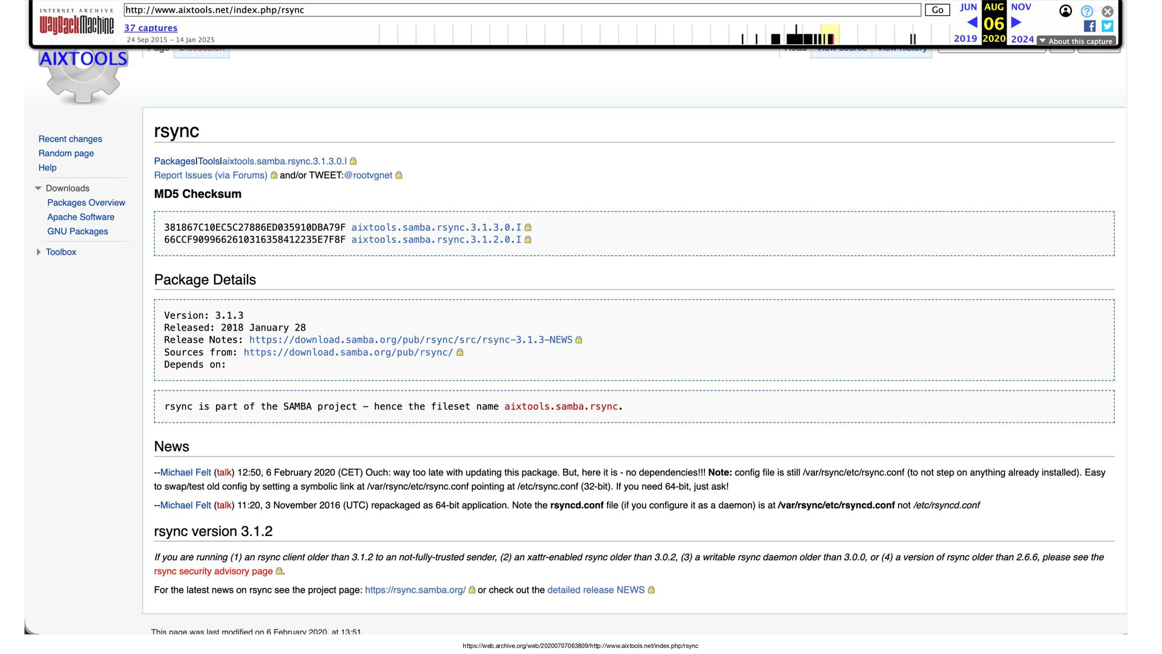Go to next capture arrow
This screenshot has height=654, width=1162.
(1016, 22)
